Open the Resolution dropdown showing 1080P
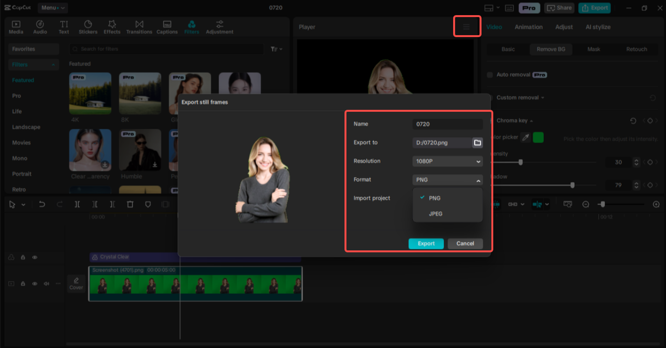 (x=447, y=161)
